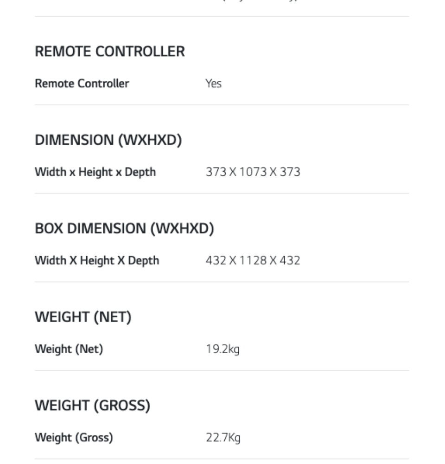This screenshot has height=464, width=445.
Task: Click the BOX DIMENSION (WXHXD) heading
Action: [x=124, y=229]
